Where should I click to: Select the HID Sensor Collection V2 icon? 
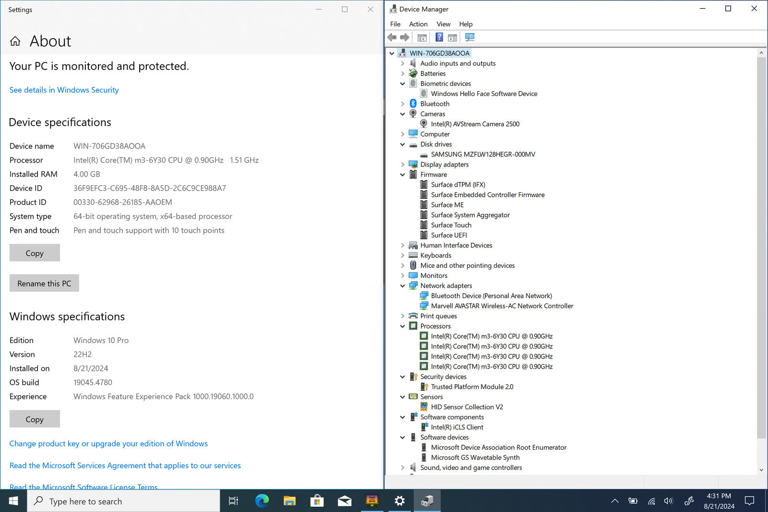(x=424, y=407)
